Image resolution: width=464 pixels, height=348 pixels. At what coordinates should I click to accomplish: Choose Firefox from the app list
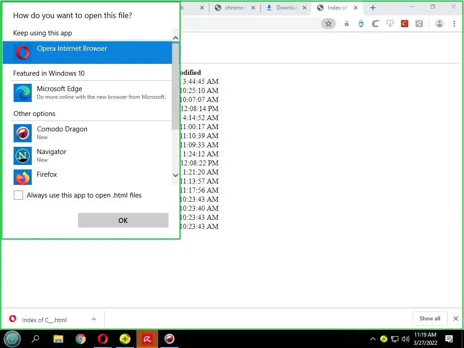pos(91,177)
